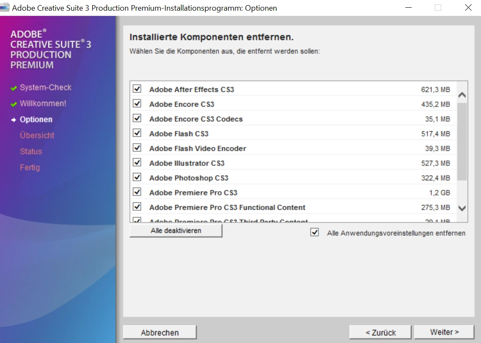481x343 pixels.
Task: Click the Alle deaktivieren button
Action: tap(176, 231)
